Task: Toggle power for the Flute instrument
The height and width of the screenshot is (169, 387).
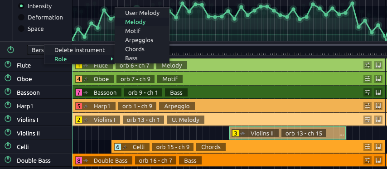Action: 8,65
